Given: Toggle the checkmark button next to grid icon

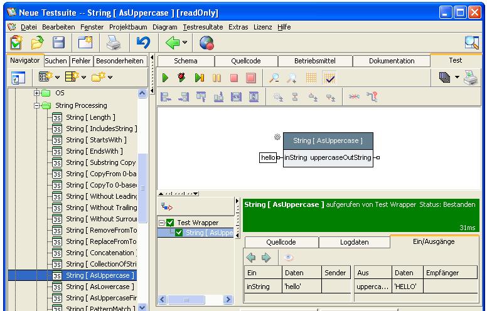Looking at the screenshot, I should [x=329, y=78].
